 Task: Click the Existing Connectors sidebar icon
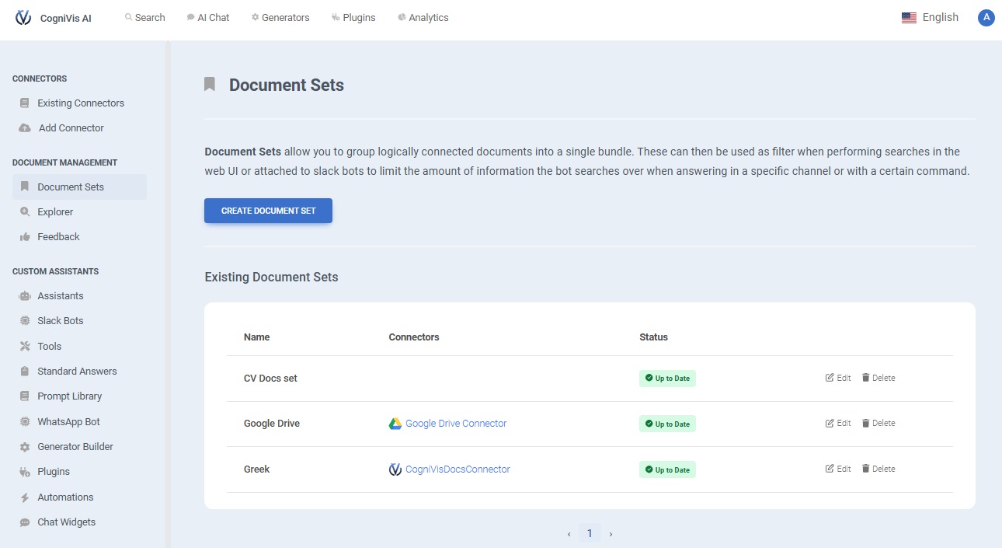(25, 103)
